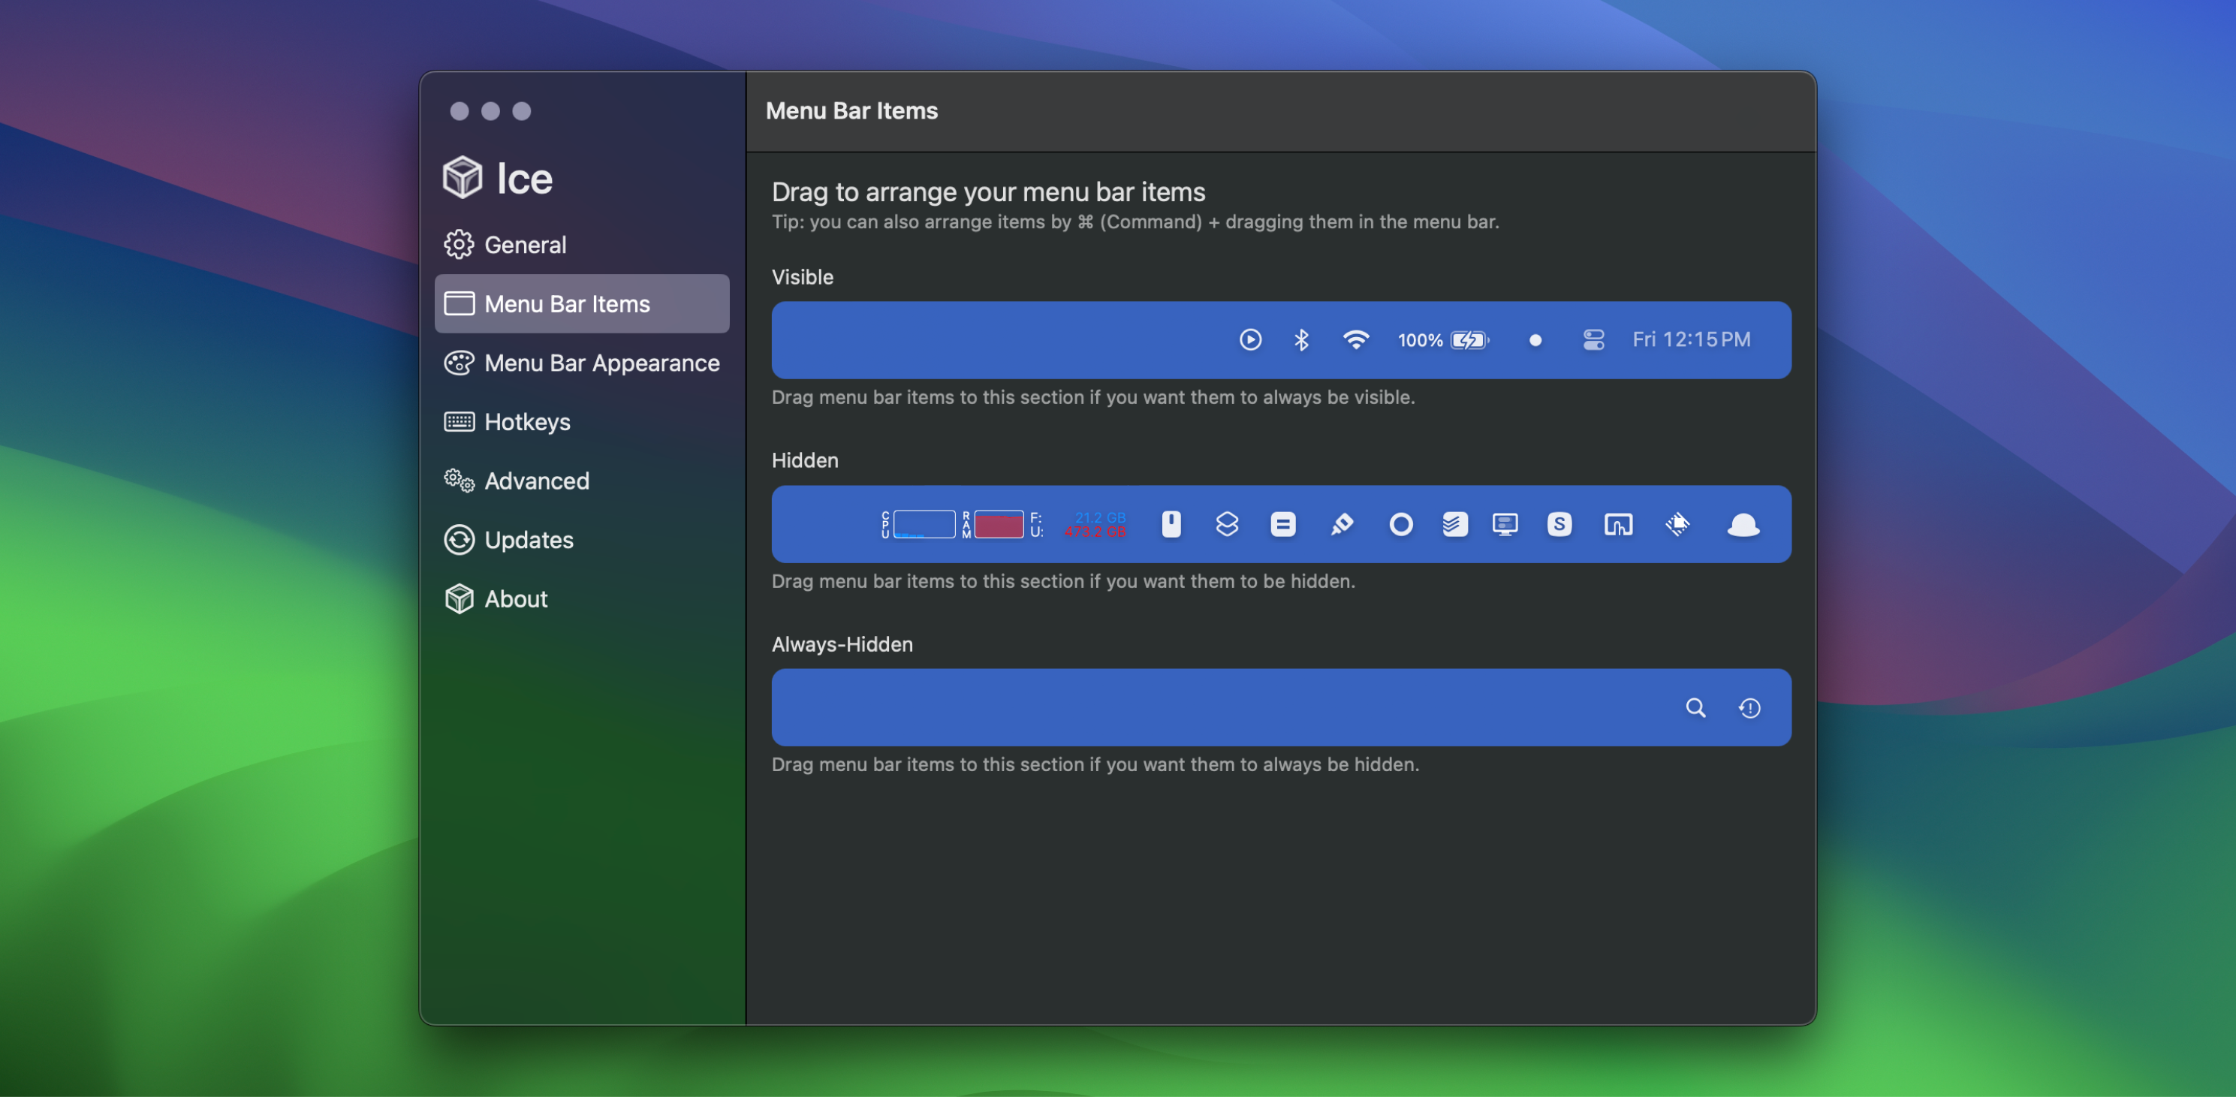The width and height of the screenshot is (2236, 1097).
Task: Click the white S app icon
Action: coord(1559,523)
